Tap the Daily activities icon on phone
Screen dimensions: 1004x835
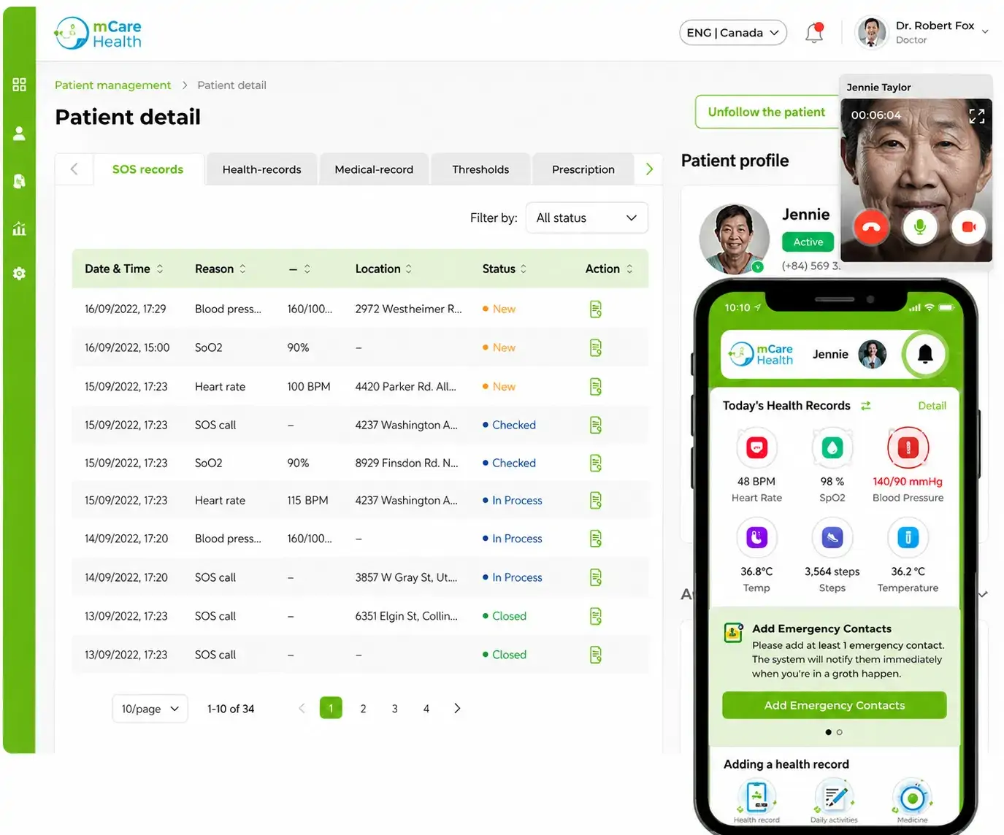point(834,797)
